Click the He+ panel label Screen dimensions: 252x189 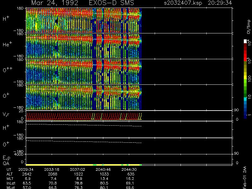[x=7, y=44]
